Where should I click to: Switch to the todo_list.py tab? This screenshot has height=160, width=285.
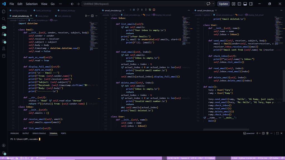[42, 16]
